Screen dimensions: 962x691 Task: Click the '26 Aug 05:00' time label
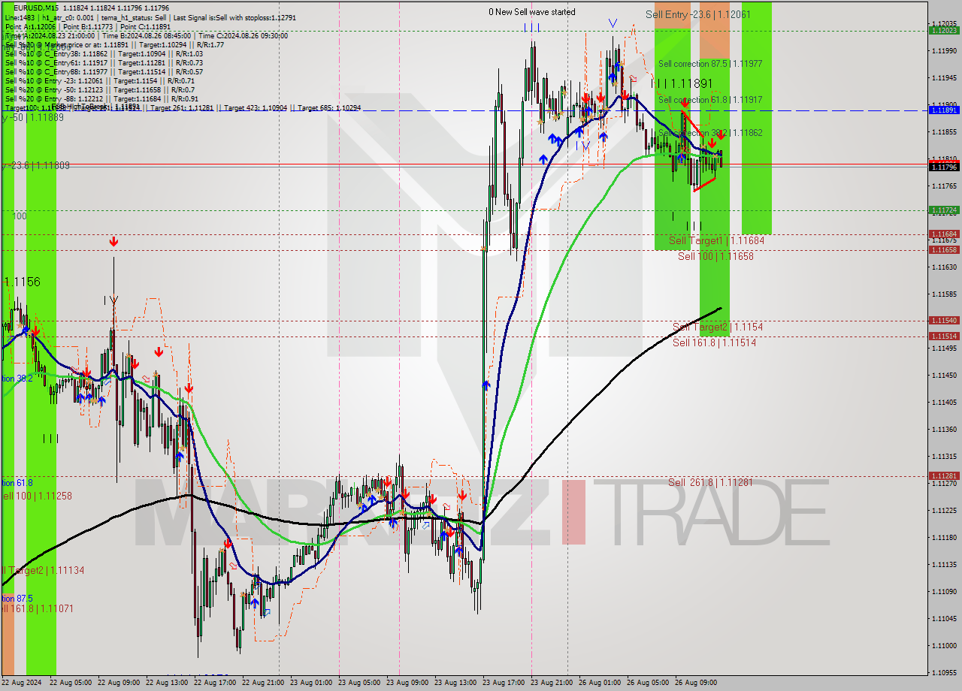point(648,683)
